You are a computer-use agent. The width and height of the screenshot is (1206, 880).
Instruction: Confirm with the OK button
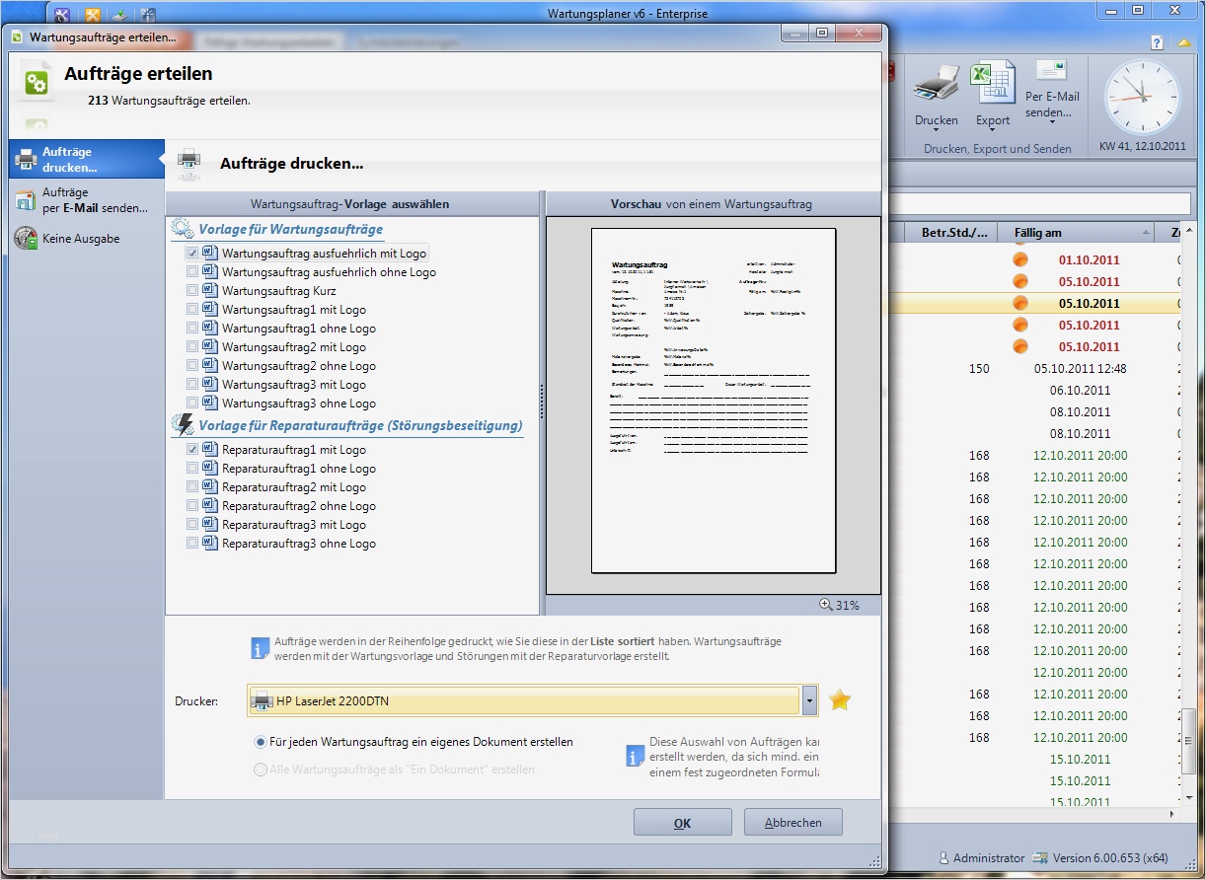pyautogui.click(x=682, y=823)
